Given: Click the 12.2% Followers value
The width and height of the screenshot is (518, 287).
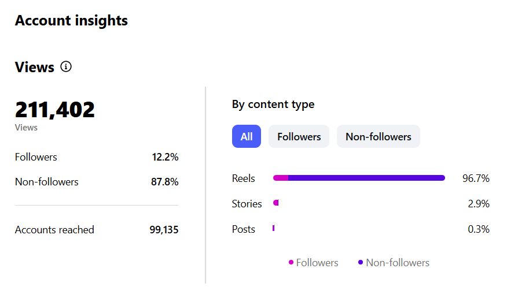Looking at the screenshot, I should [x=164, y=157].
